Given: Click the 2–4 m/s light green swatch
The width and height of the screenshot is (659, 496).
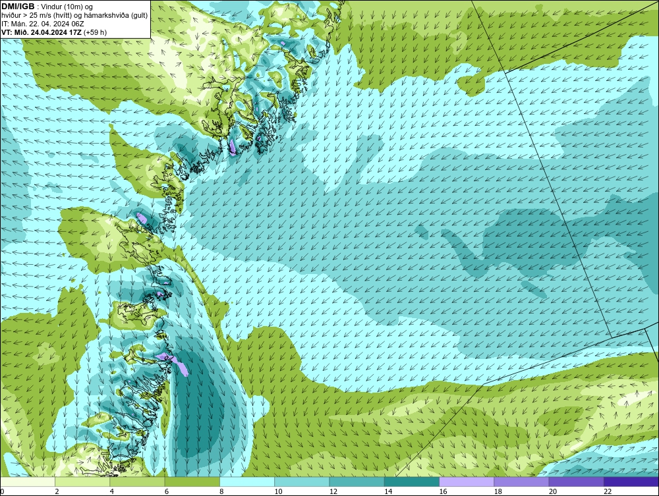Looking at the screenshot, I should pos(82,482).
